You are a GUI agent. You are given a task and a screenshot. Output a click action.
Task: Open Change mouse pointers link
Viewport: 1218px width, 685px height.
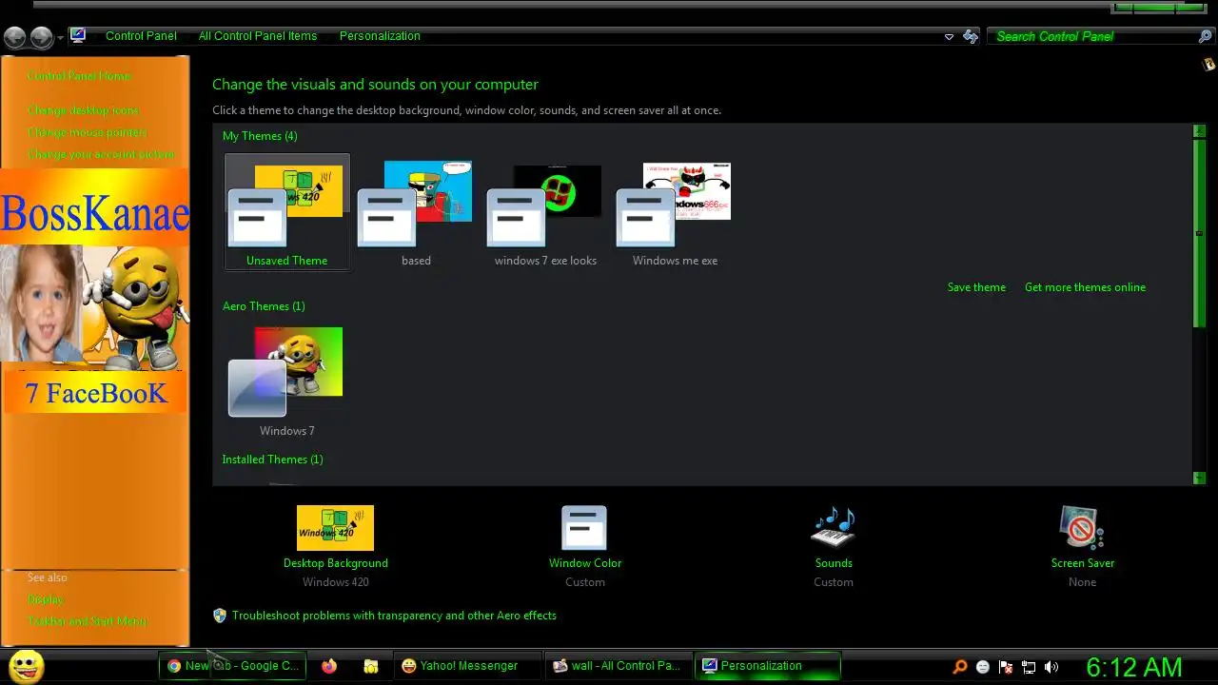87,132
